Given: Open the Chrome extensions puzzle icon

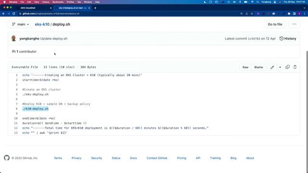Looking at the screenshot, I should tap(289, 14).
